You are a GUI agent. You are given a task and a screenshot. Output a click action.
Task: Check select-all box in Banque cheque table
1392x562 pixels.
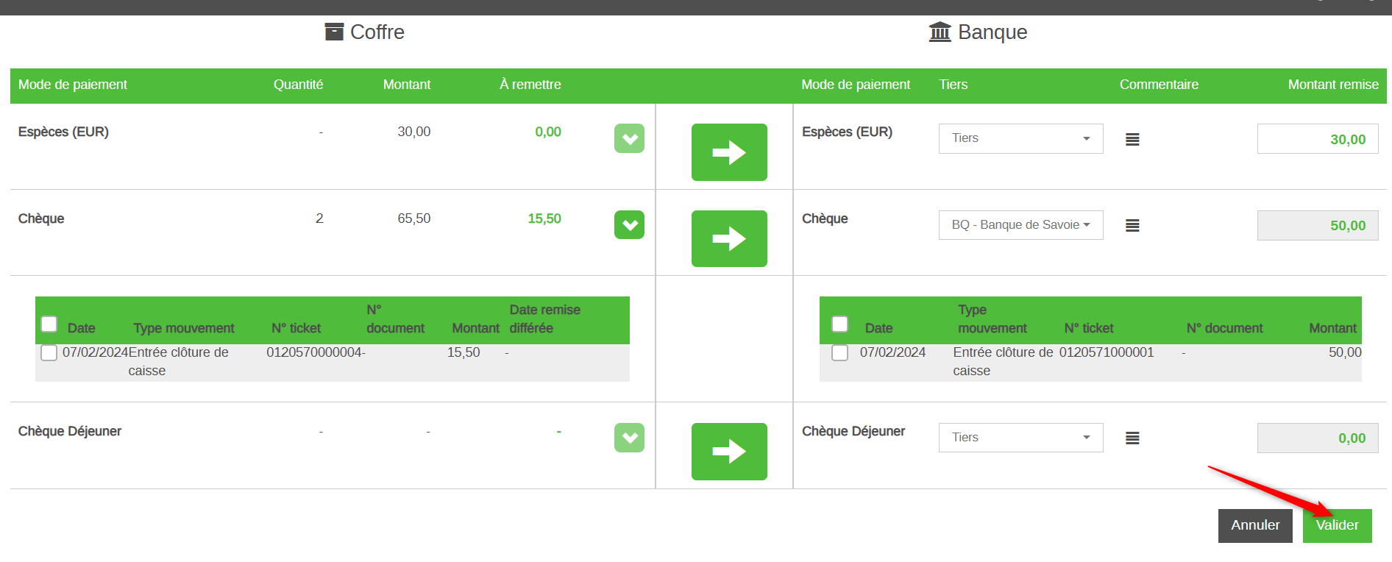point(839,324)
